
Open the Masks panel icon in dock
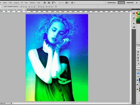point(134,27)
